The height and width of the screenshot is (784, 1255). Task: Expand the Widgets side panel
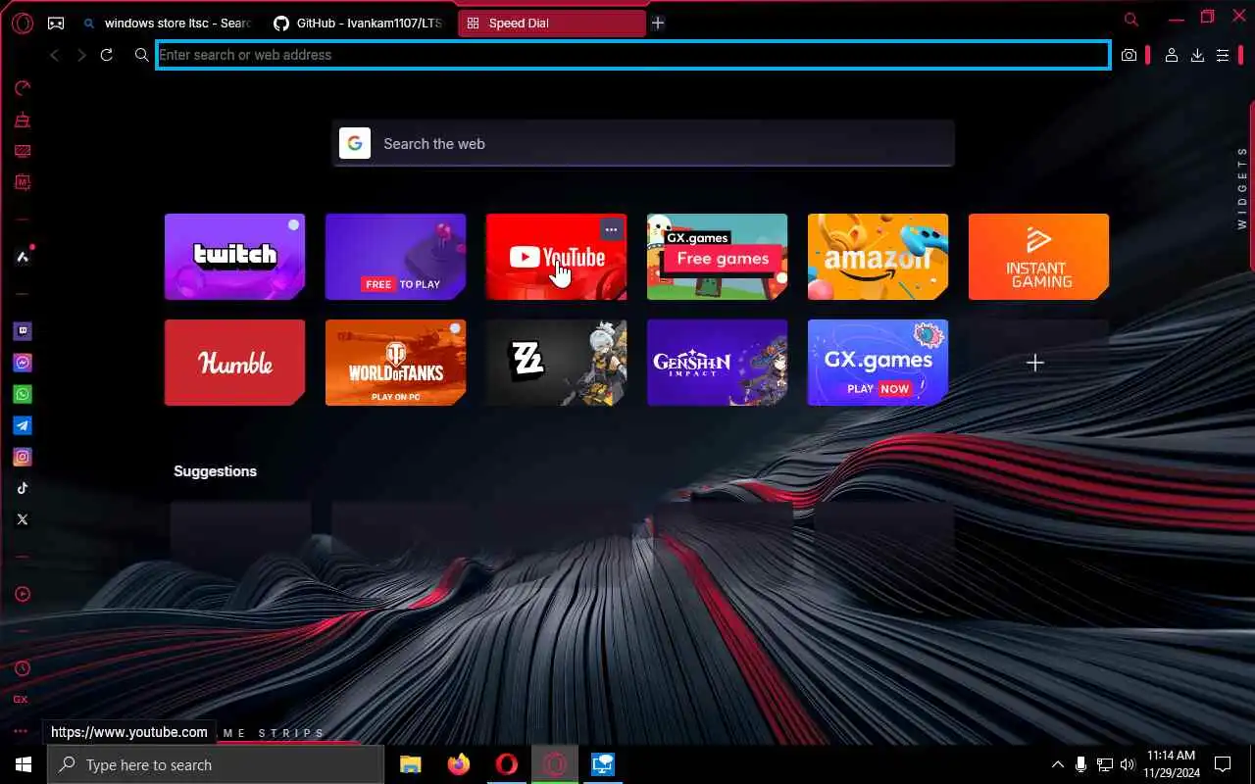coord(1242,188)
